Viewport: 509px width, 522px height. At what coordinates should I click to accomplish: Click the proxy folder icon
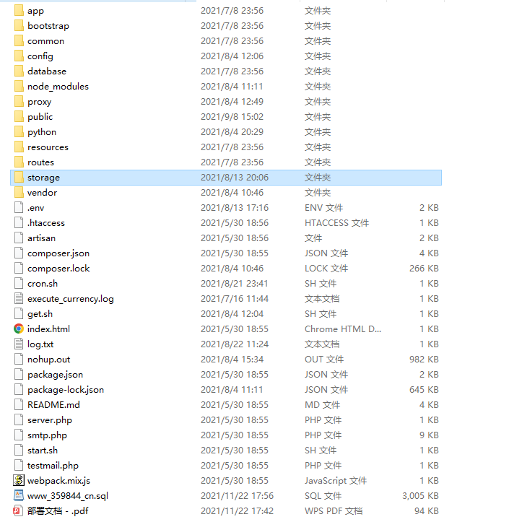click(19, 101)
